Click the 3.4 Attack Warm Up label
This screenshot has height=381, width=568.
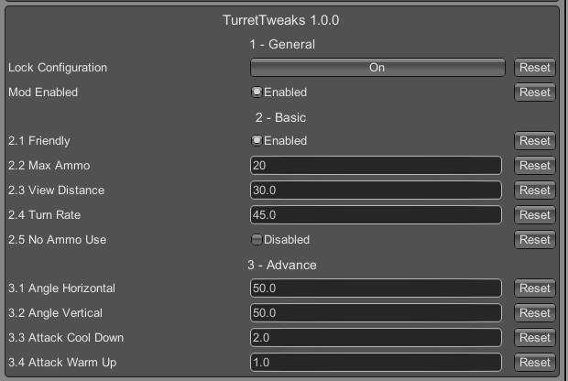point(62,363)
